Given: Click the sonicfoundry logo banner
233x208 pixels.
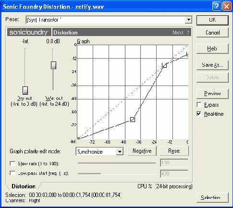Looking at the screenshot, I should 29,32.
